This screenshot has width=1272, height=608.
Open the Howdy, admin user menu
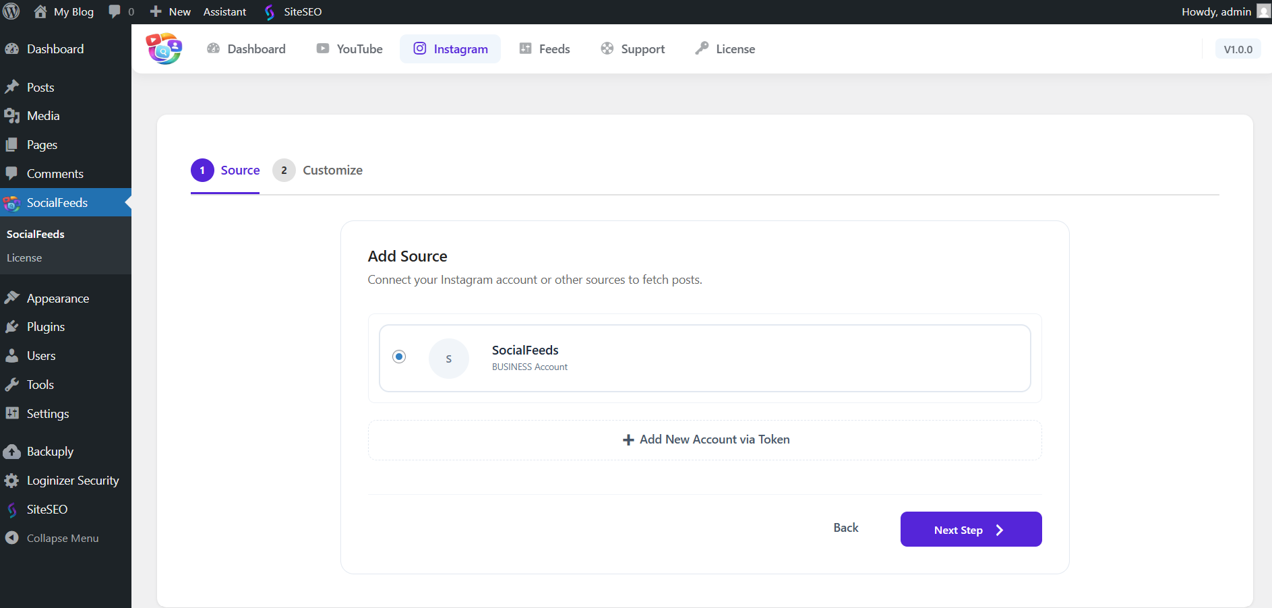1216,11
